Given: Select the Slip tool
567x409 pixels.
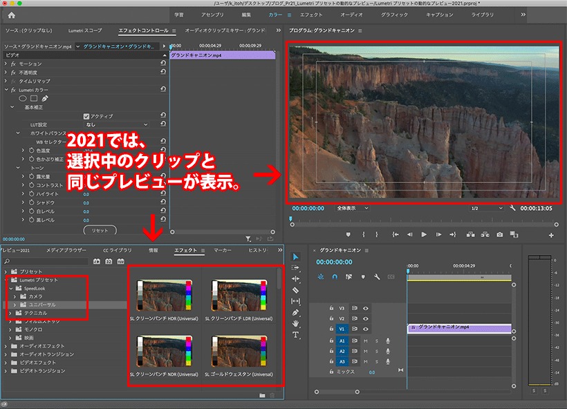Looking at the screenshot, I should tap(295, 301).
